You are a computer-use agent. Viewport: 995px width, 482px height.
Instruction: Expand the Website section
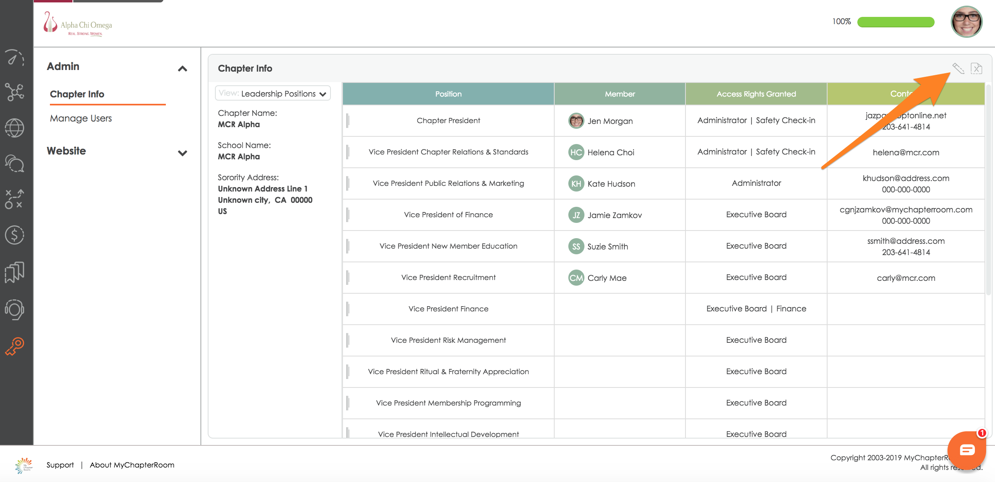click(x=182, y=153)
